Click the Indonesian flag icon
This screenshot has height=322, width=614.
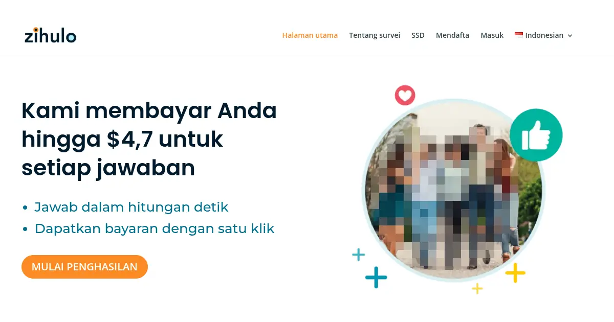coord(519,35)
